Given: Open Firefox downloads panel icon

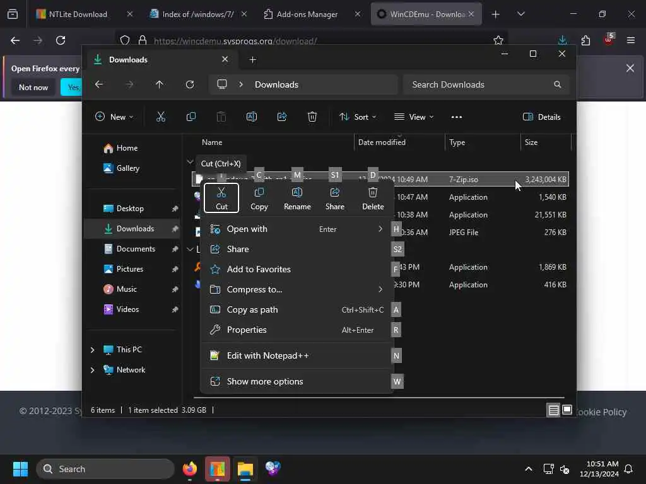Looking at the screenshot, I should 562,40.
